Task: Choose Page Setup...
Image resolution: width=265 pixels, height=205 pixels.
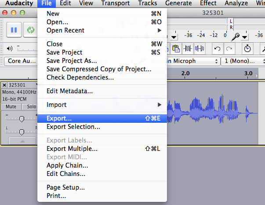Action: point(102,187)
